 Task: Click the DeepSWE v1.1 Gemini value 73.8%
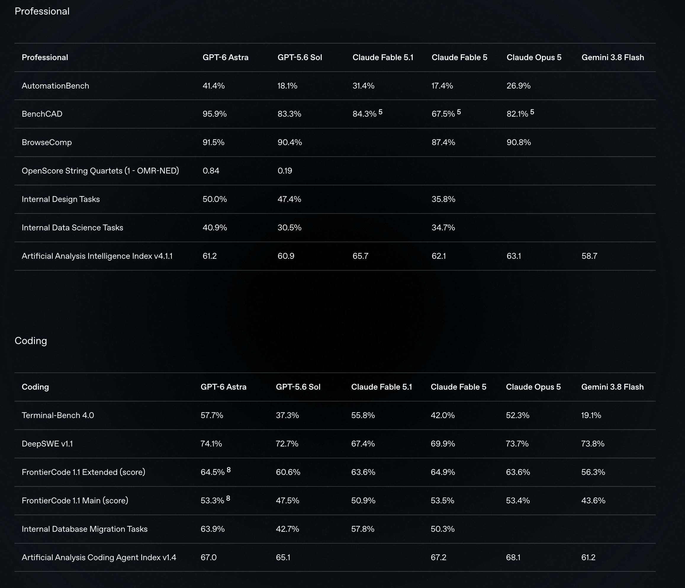pyautogui.click(x=593, y=444)
